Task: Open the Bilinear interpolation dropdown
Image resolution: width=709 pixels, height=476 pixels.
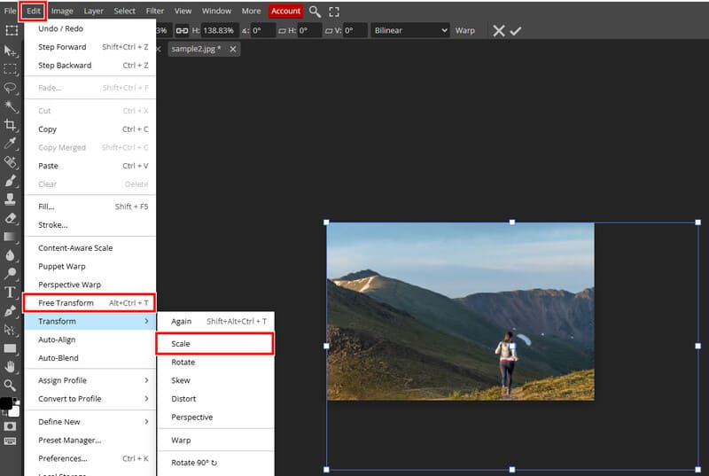Action: (410, 30)
